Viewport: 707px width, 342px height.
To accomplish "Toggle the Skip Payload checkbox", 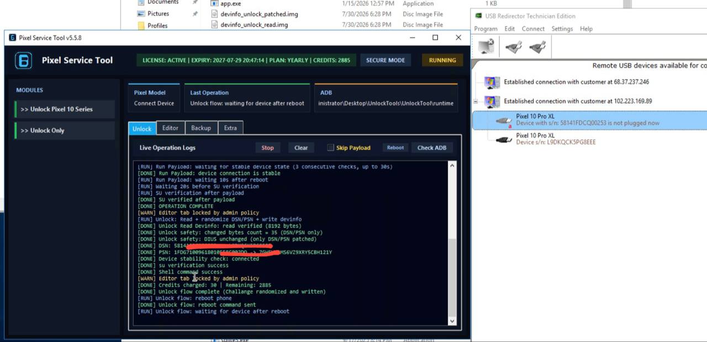I will point(330,147).
